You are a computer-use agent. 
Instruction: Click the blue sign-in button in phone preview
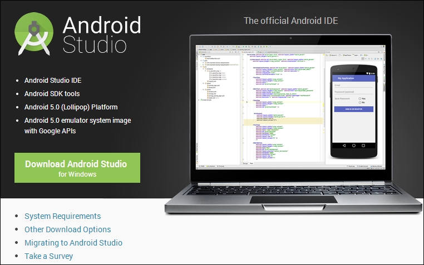(354, 109)
